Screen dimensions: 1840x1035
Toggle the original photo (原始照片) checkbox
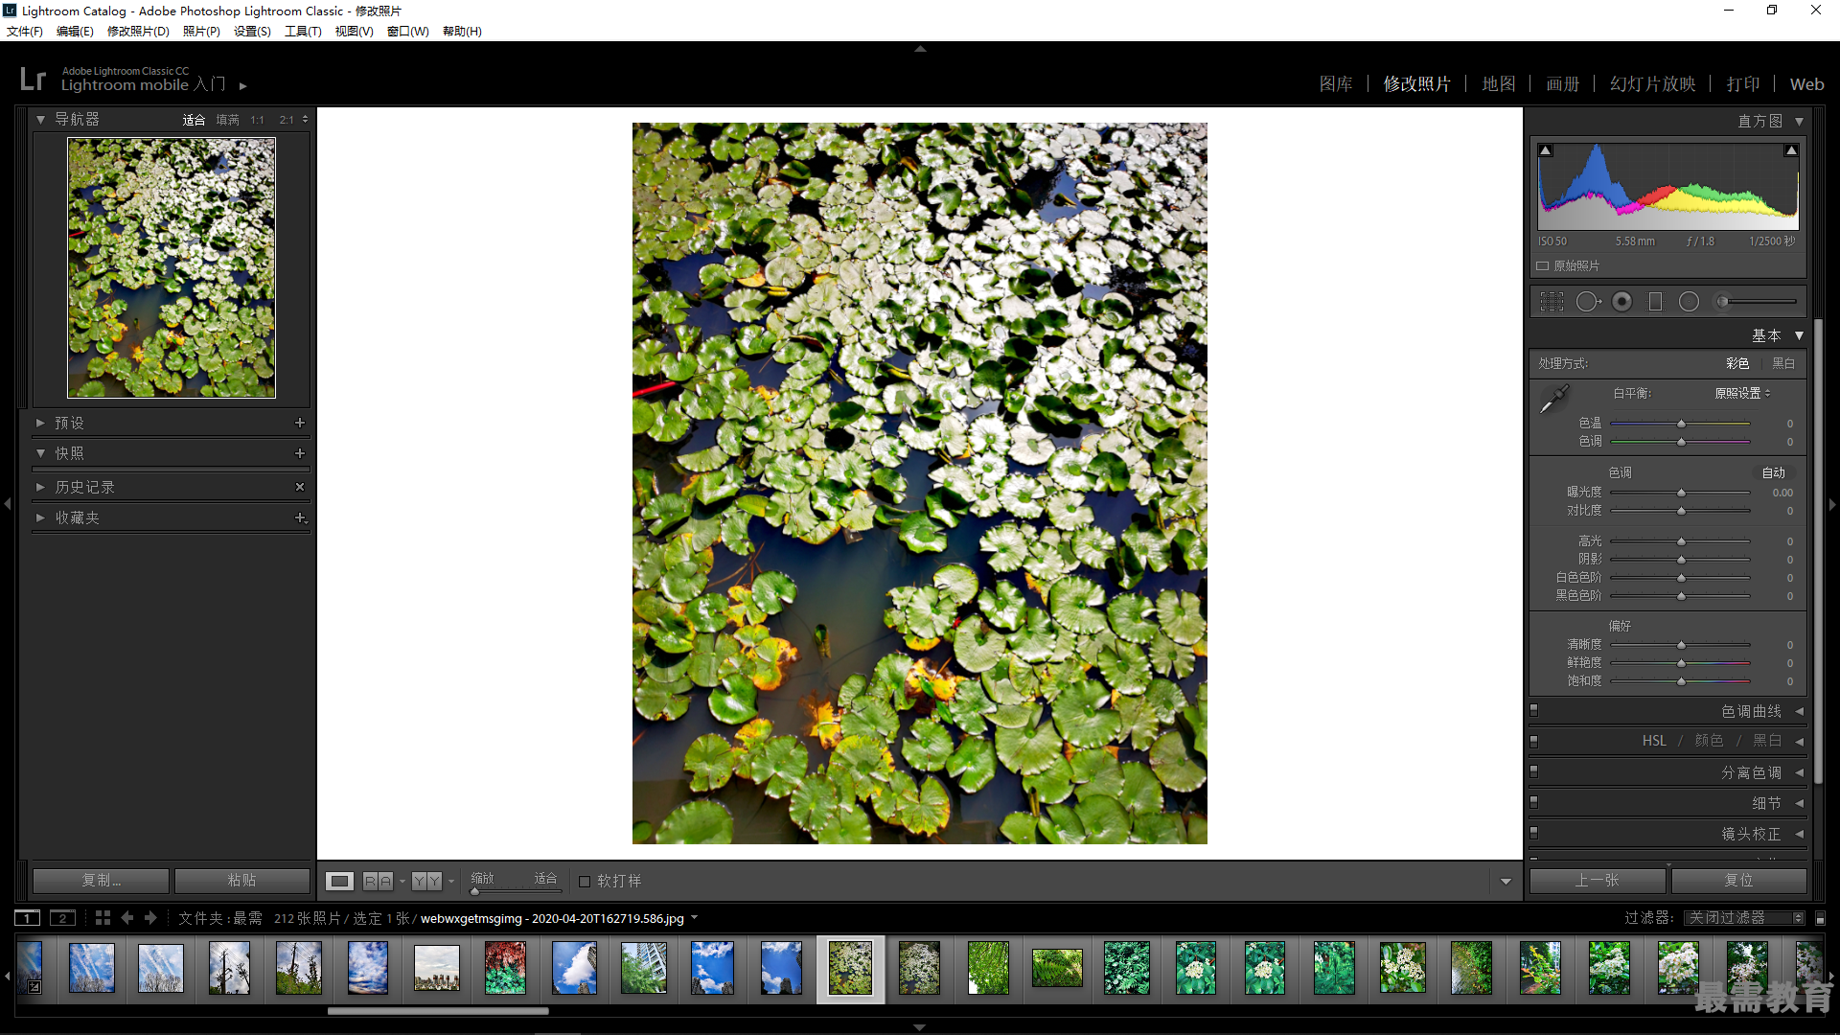pyautogui.click(x=1543, y=265)
